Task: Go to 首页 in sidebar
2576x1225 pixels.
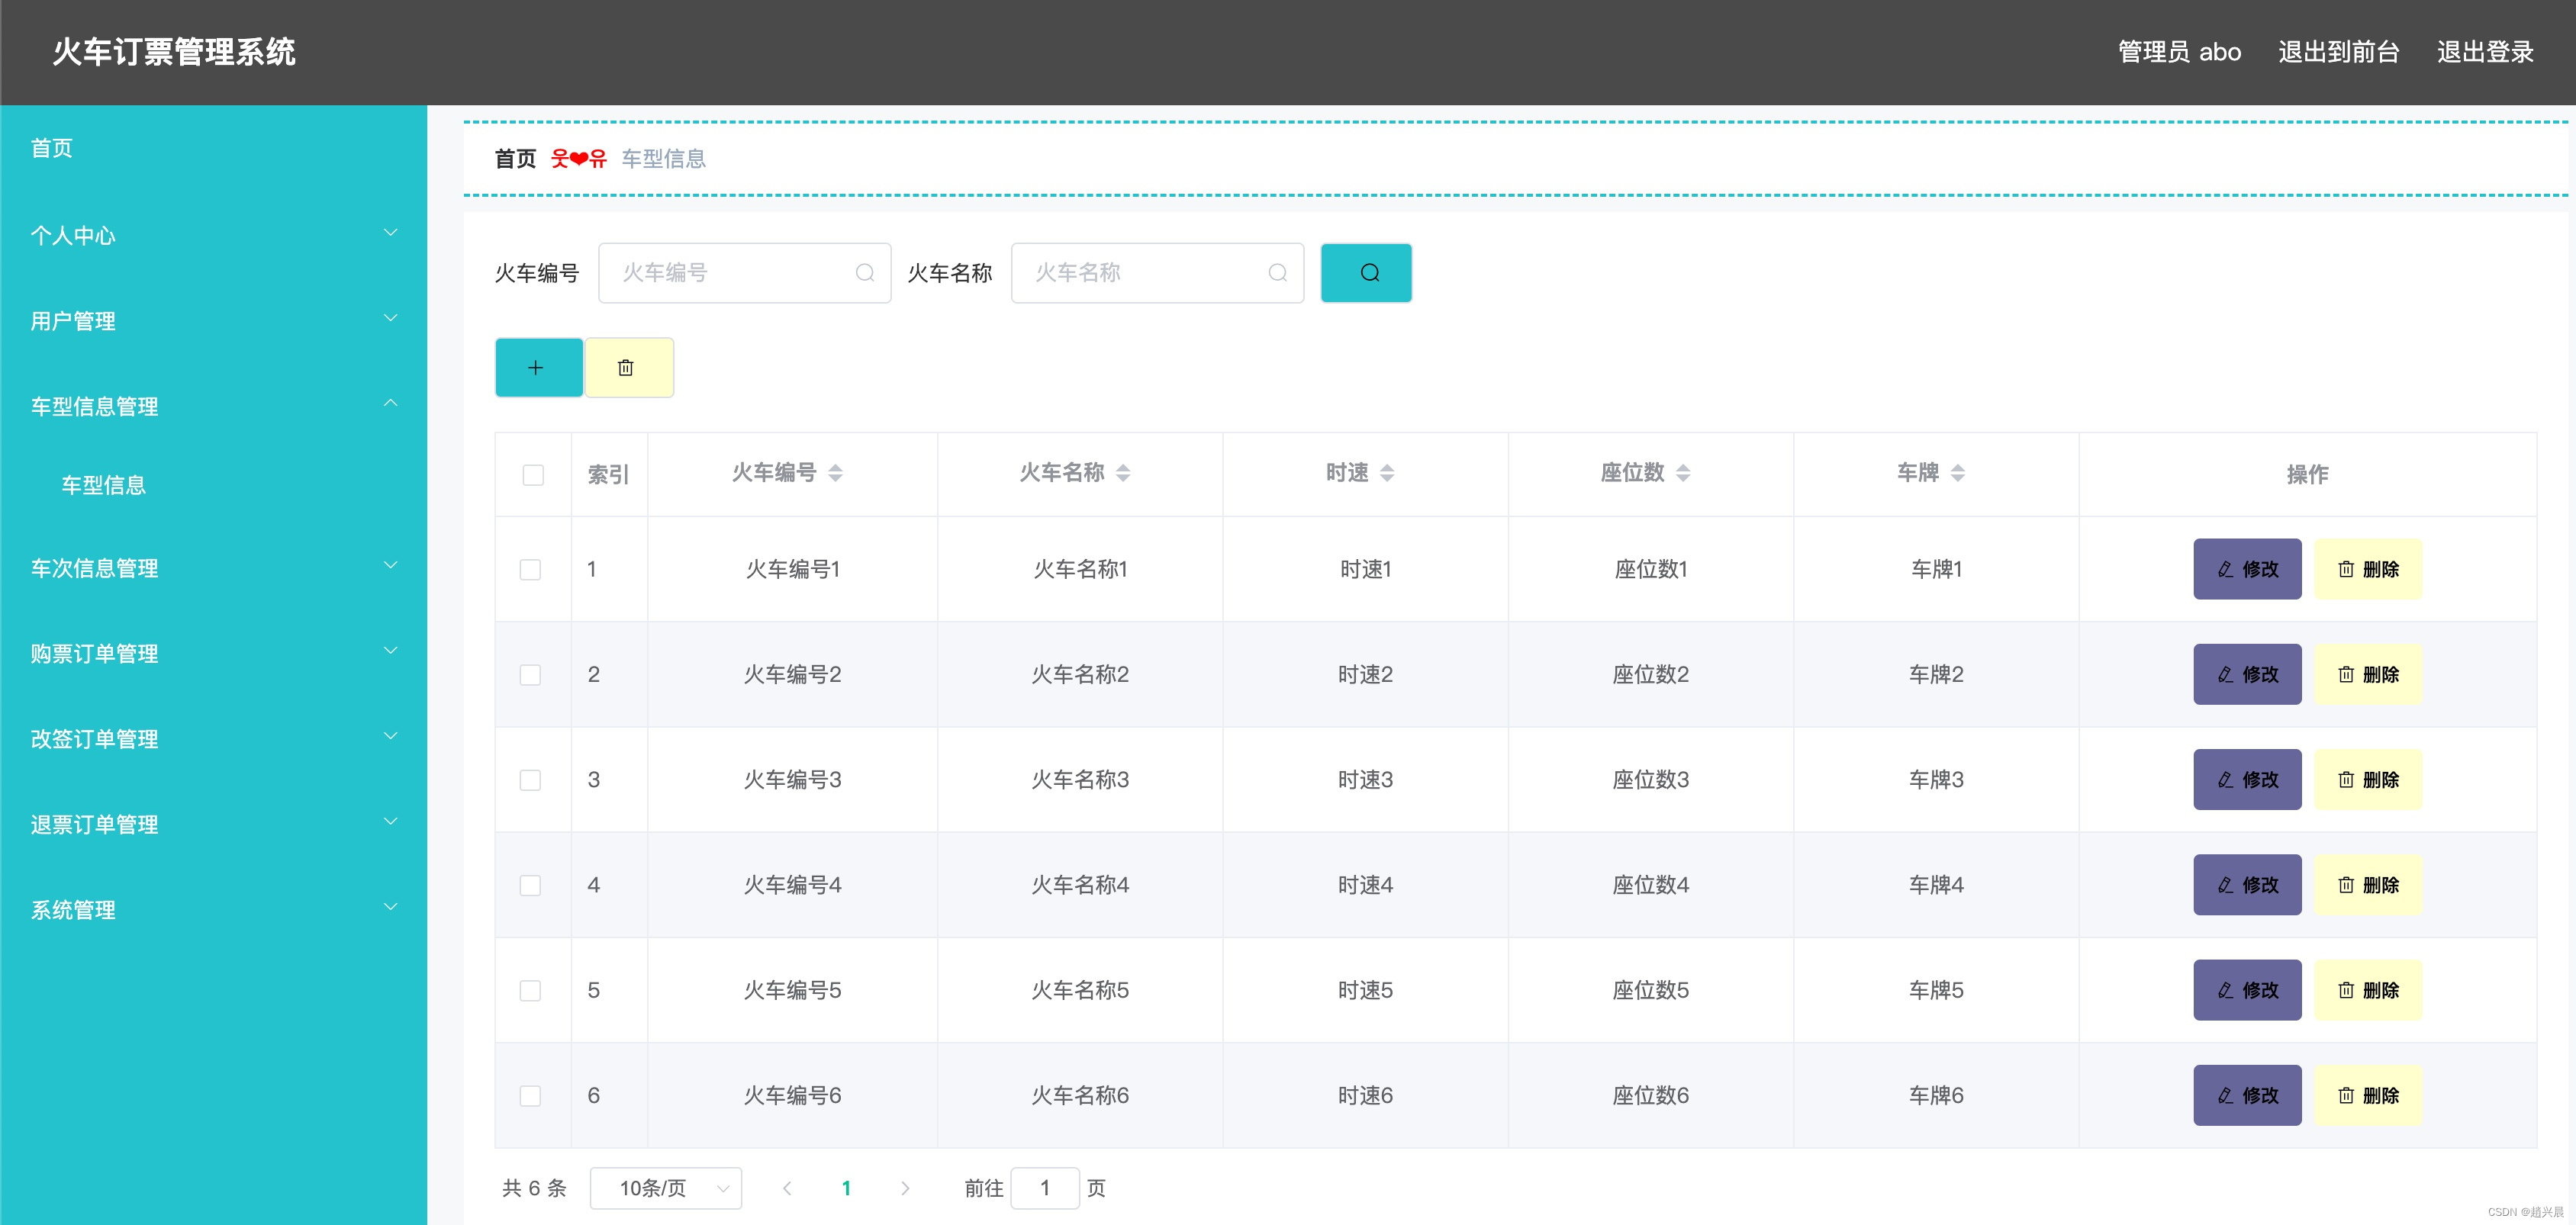Action: 52,148
